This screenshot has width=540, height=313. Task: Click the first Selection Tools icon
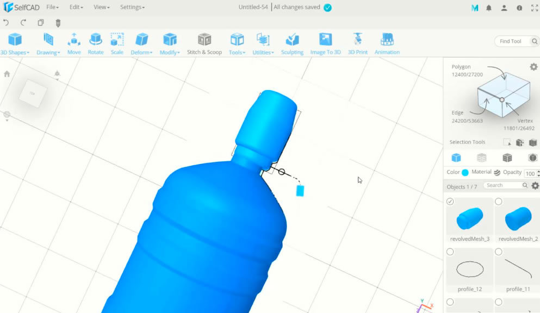click(x=507, y=142)
